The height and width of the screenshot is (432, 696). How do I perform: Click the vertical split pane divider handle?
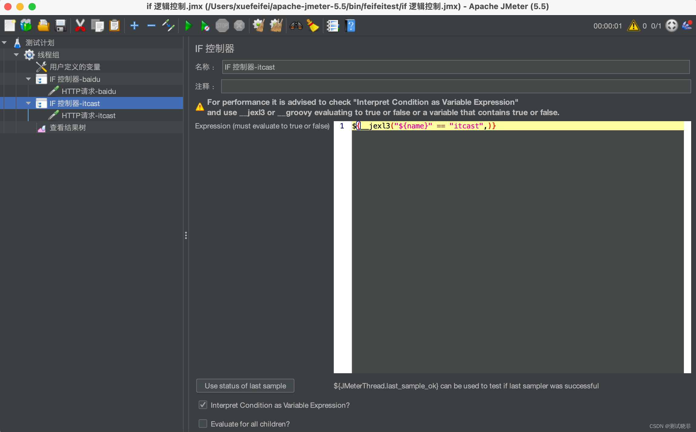tap(186, 235)
